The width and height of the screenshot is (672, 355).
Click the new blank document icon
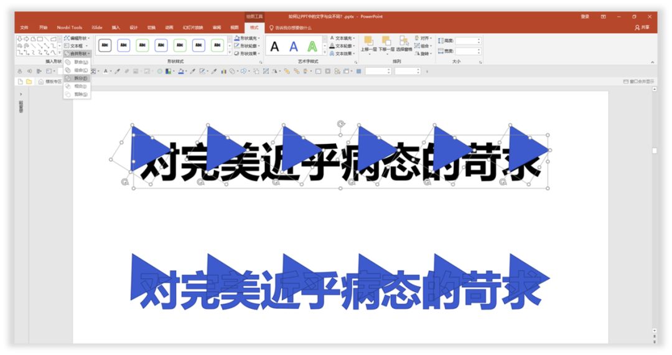20,82
